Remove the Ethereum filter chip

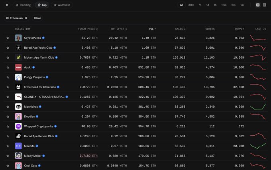26,18
